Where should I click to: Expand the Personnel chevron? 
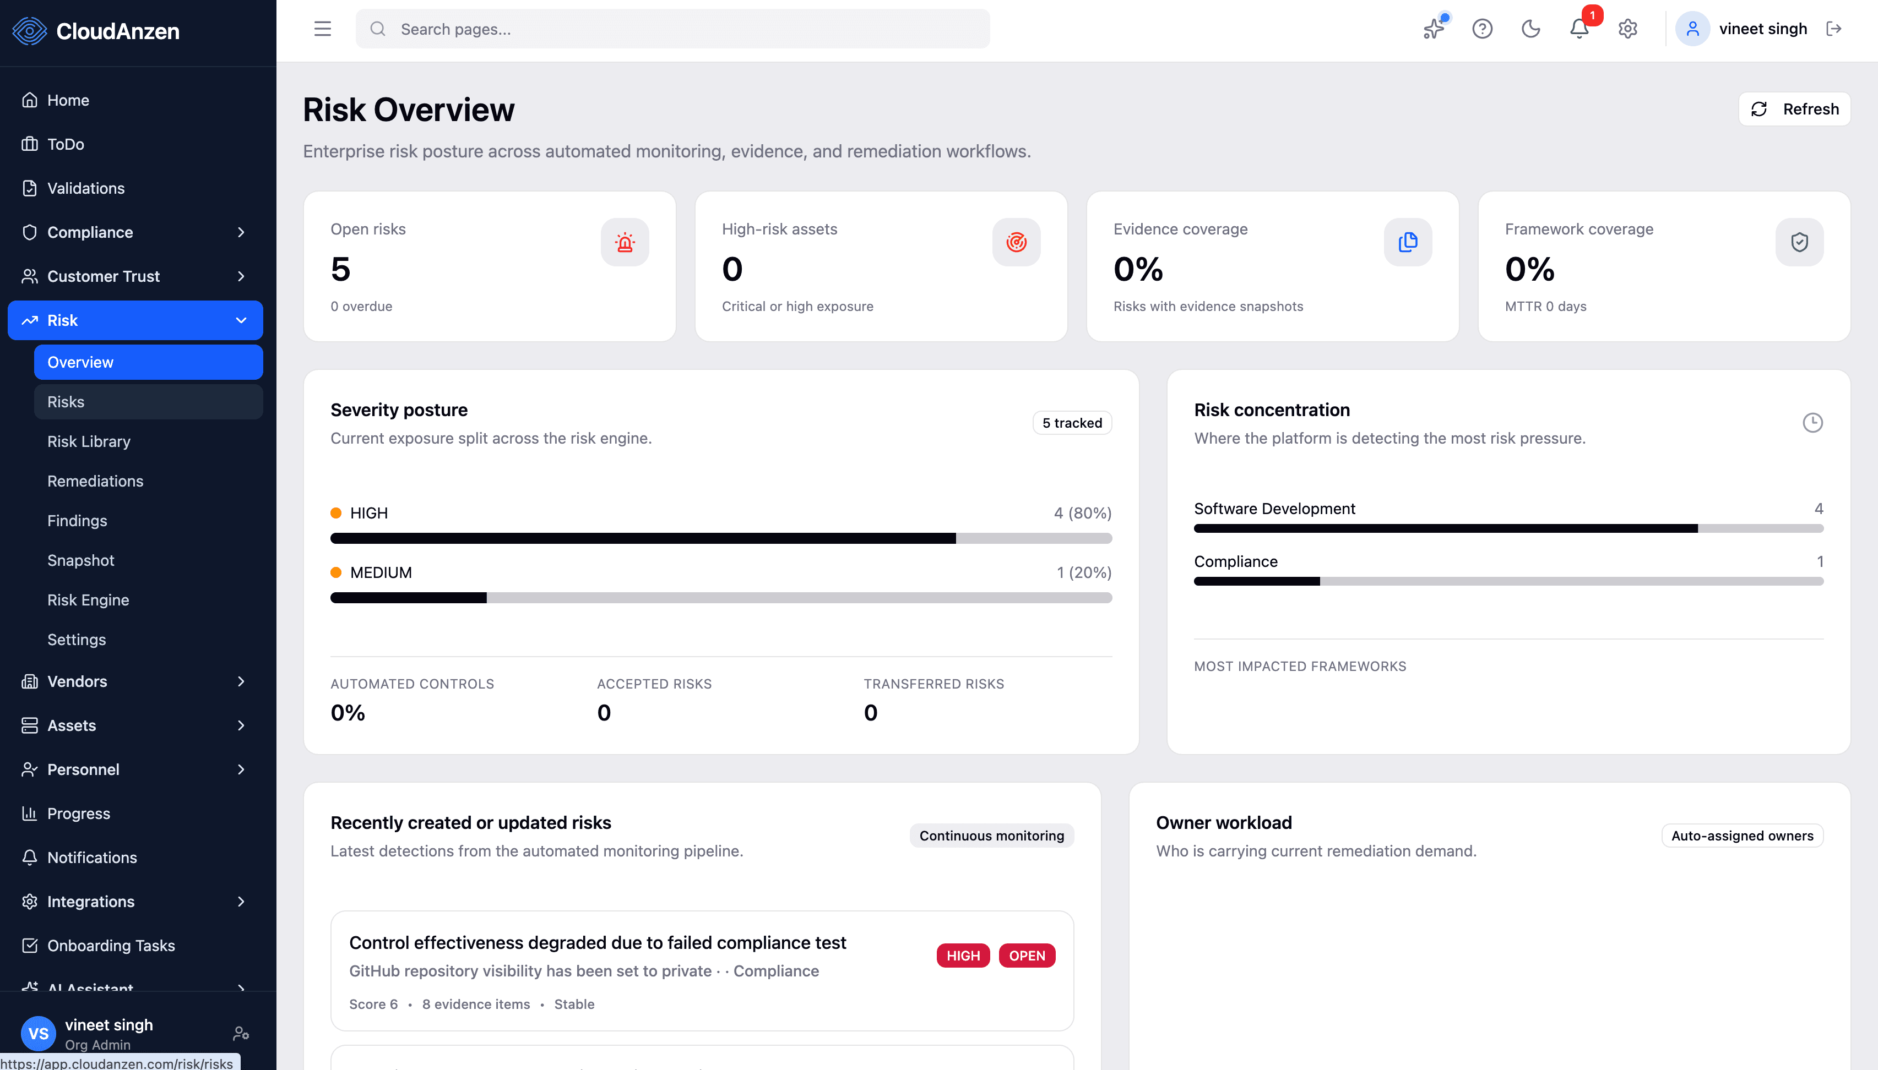click(241, 769)
